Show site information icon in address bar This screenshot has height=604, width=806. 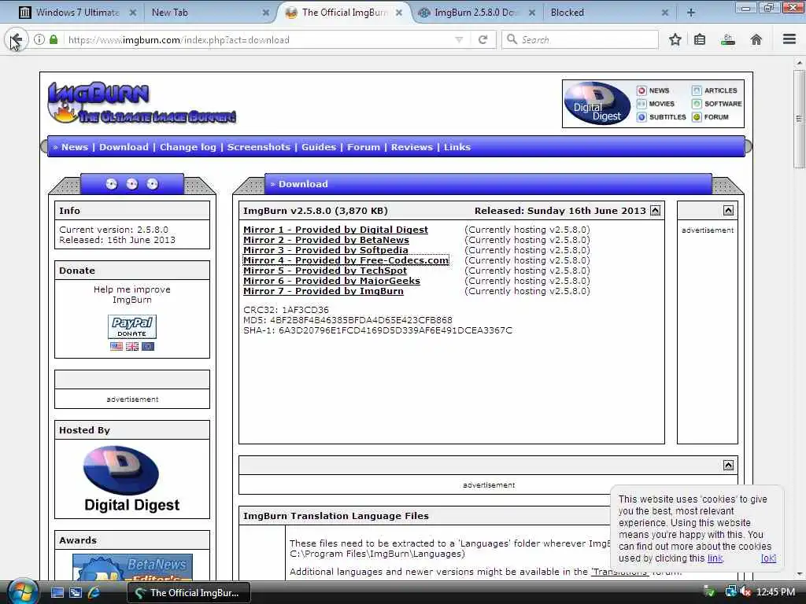pos(39,39)
